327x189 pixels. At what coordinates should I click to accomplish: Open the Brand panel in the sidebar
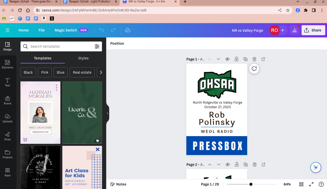[7, 100]
